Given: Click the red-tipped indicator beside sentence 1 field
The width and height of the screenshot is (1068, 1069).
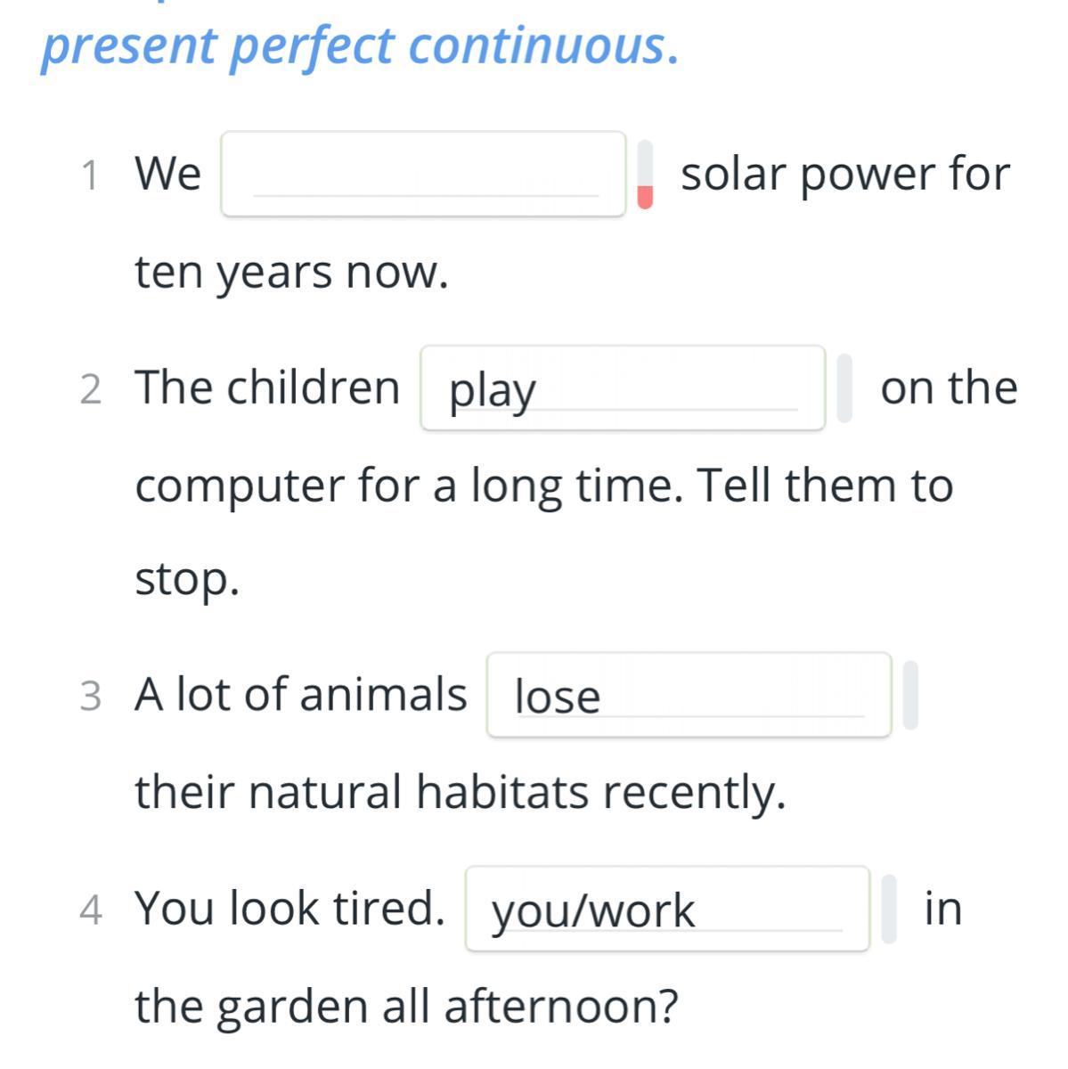Looking at the screenshot, I should (x=645, y=174).
